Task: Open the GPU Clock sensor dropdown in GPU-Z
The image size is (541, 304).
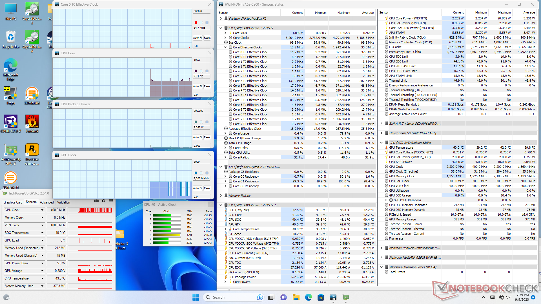Action: coord(43,210)
